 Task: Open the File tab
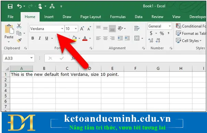10,17
